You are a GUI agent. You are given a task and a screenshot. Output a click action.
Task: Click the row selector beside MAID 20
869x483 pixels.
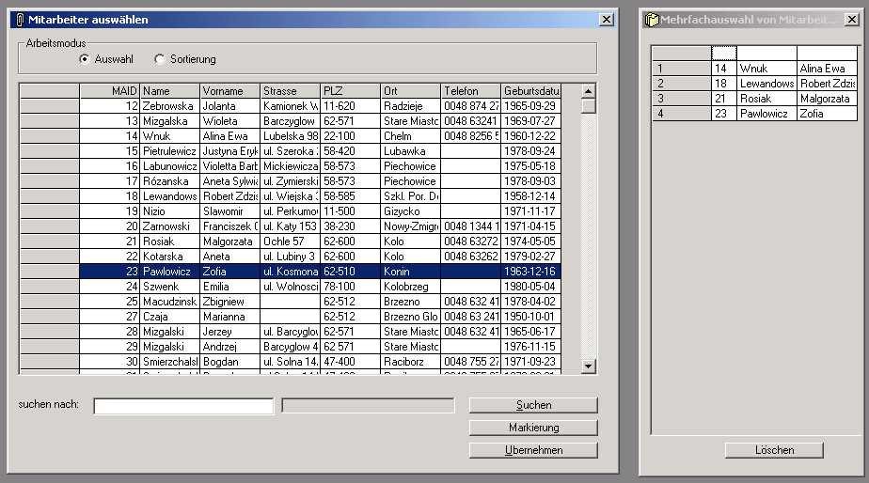(x=50, y=226)
